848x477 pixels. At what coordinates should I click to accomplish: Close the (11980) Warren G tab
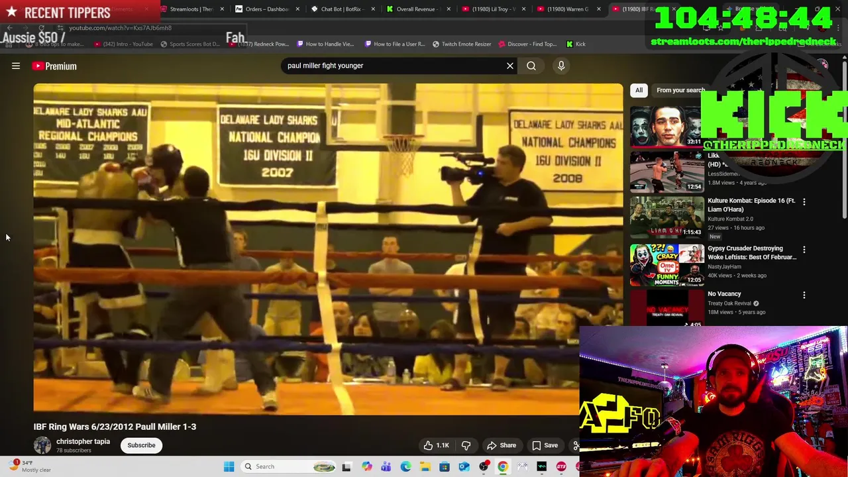(x=599, y=9)
